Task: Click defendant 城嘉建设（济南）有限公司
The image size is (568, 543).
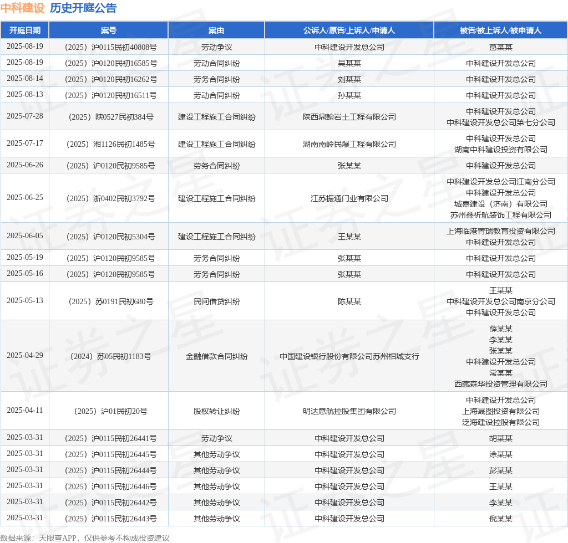Action: click(501, 204)
